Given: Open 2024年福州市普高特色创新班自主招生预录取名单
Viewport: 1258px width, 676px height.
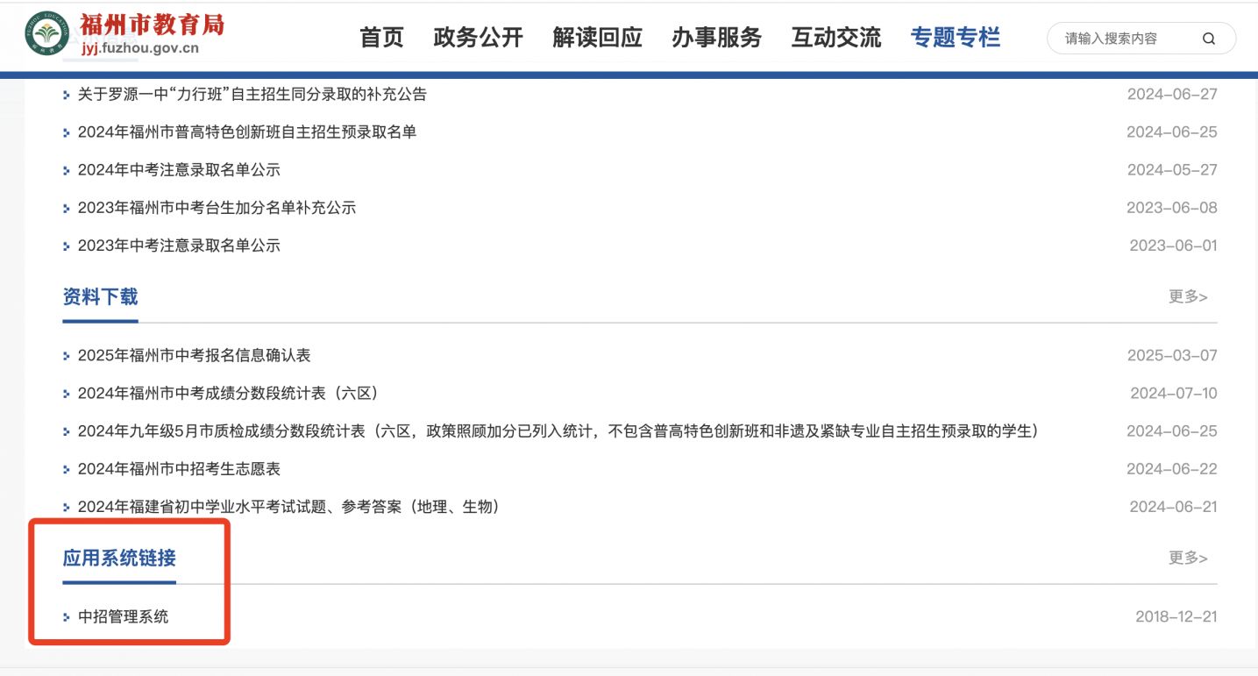Looking at the screenshot, I should point(247,132).
